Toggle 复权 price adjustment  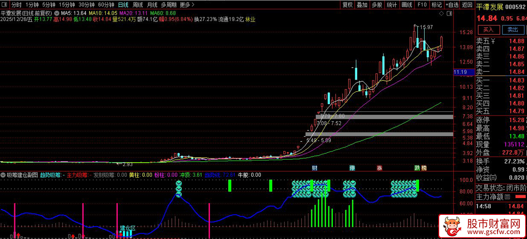pos(347,5)
